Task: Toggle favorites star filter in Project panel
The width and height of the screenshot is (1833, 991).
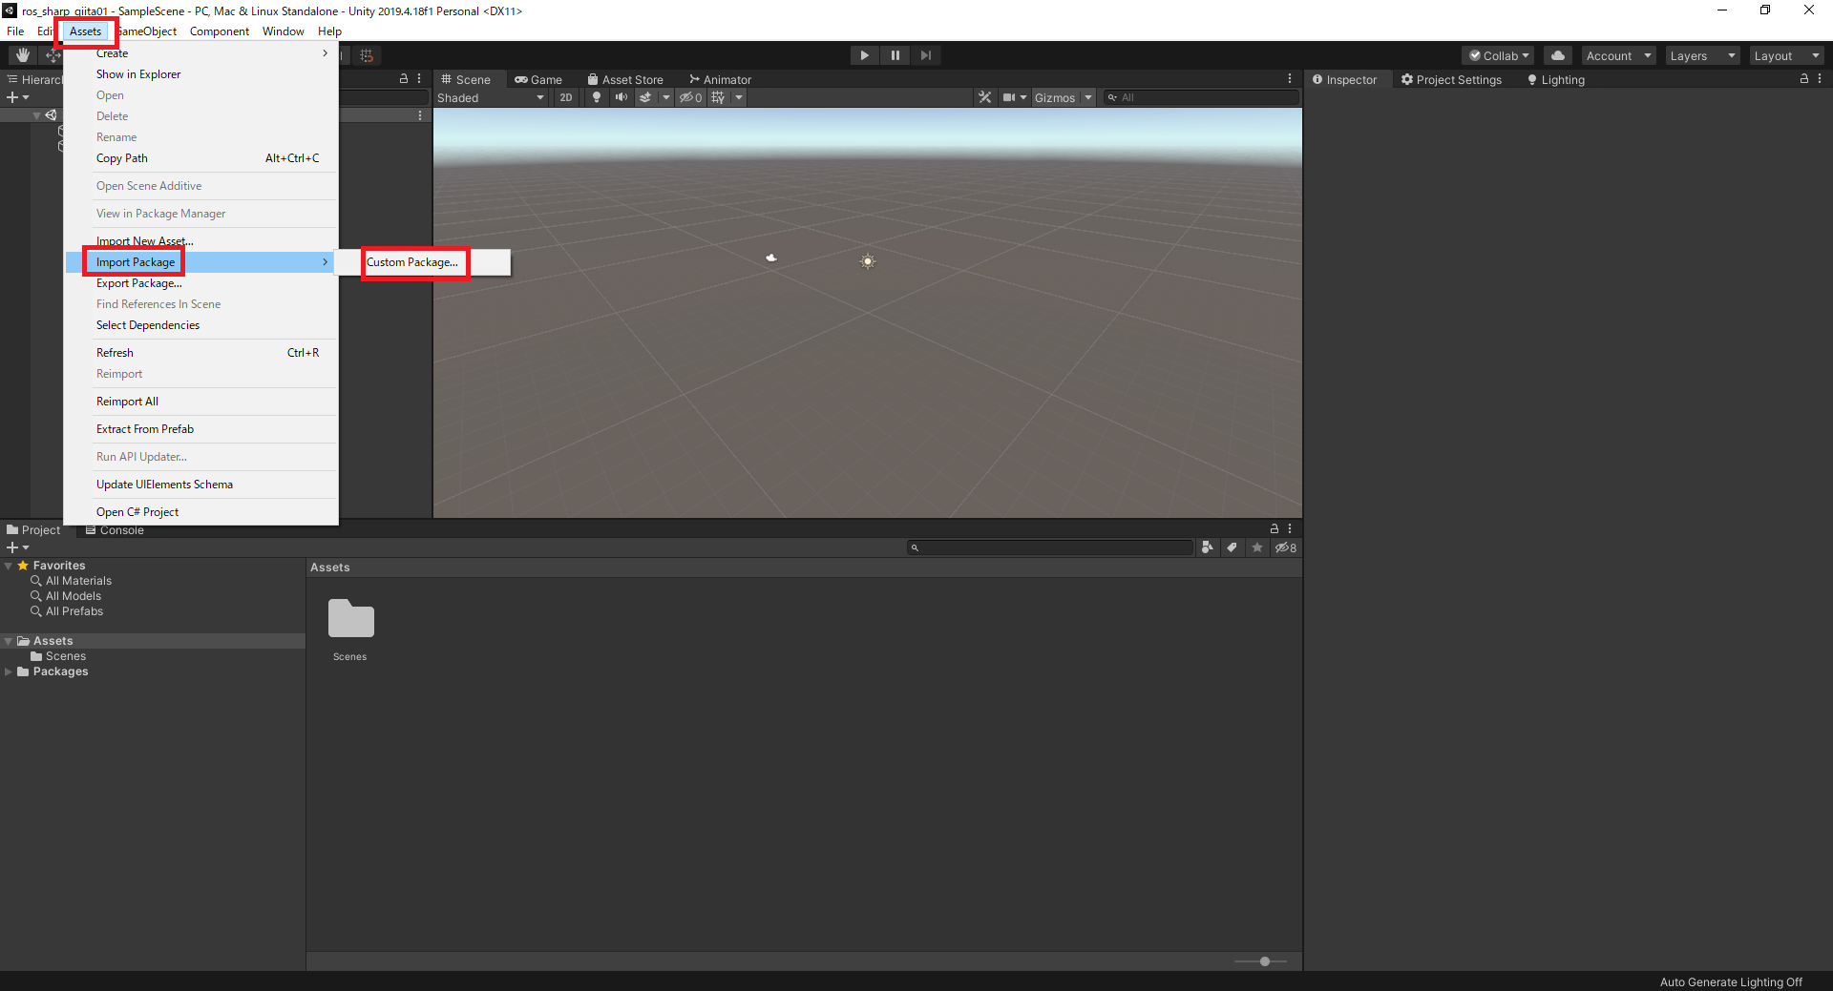Action: tap(1256, 547)
